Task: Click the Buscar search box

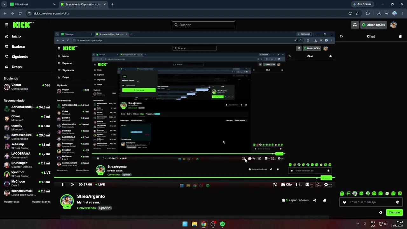Action: [203, 25]
